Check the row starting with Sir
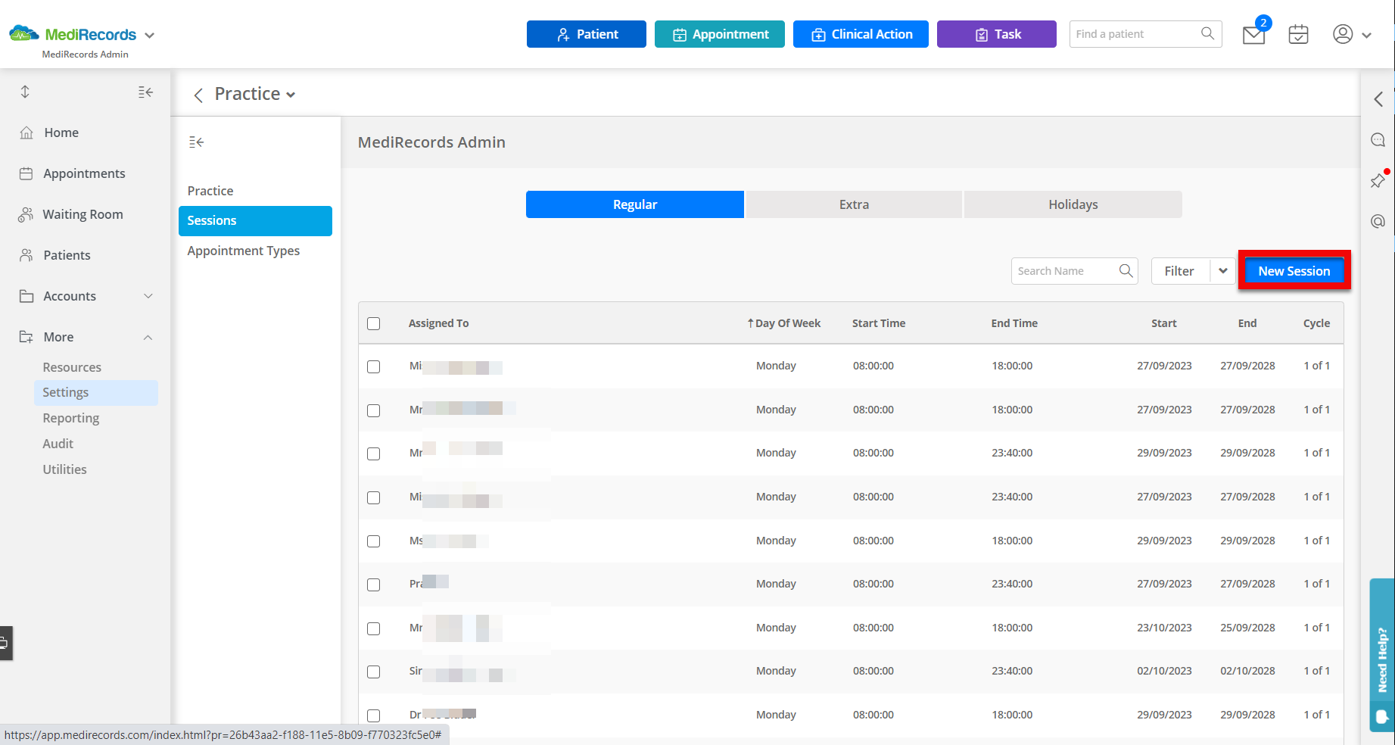The width and height of the screenshot is (1395, 745). (373, 672)
